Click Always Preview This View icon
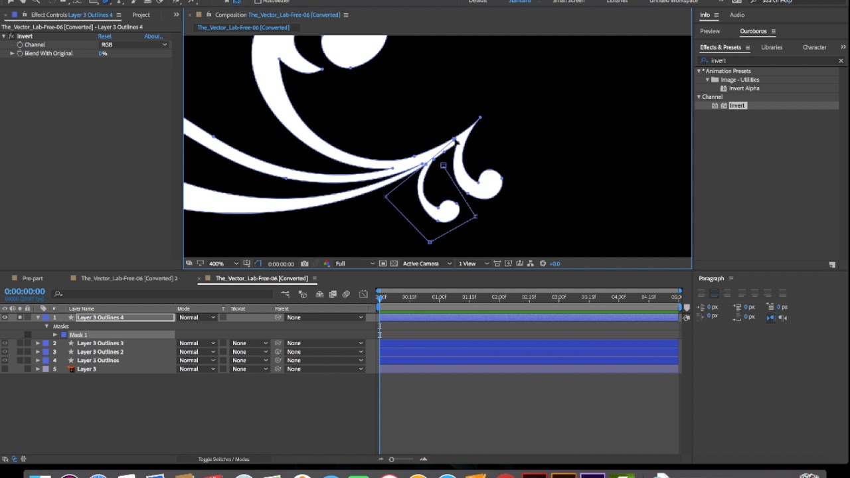 pos(189,264)
